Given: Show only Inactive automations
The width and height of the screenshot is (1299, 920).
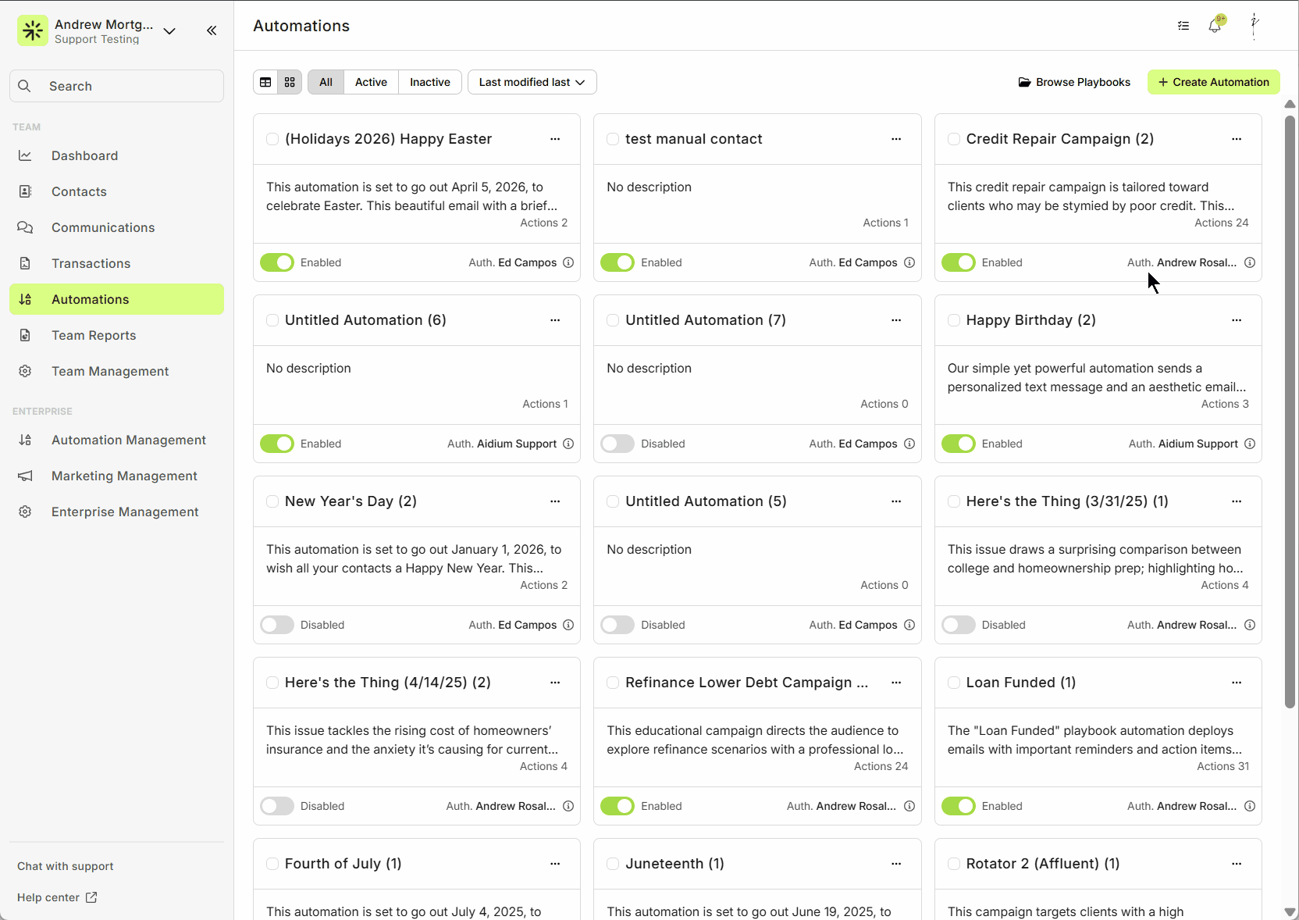Looking at the screenshot, I should pyautogui.click(x=429, y=82).
